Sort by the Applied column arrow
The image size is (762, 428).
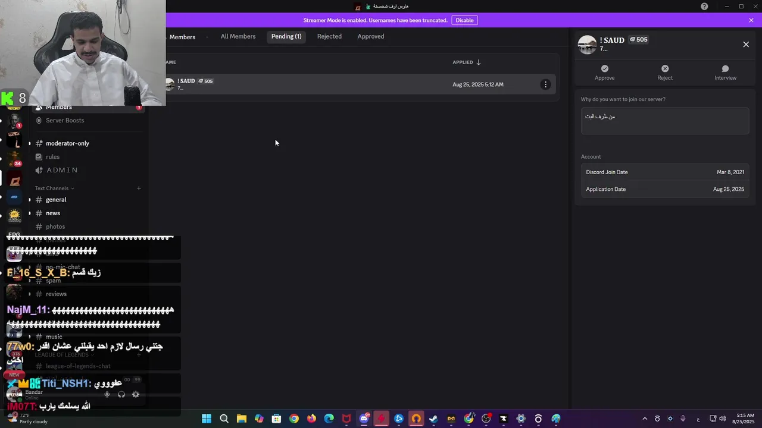479,62
